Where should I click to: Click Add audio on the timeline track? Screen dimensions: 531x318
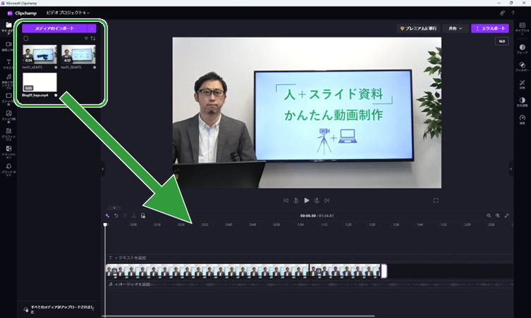pyautogui.click(x=133, y=284)
